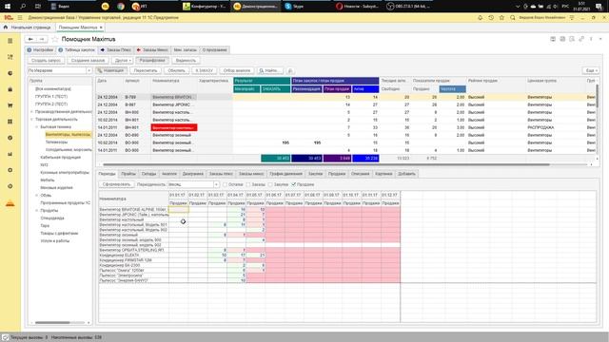Open search magnifier in title bar
Screen dimensions: 609x342
513,18
